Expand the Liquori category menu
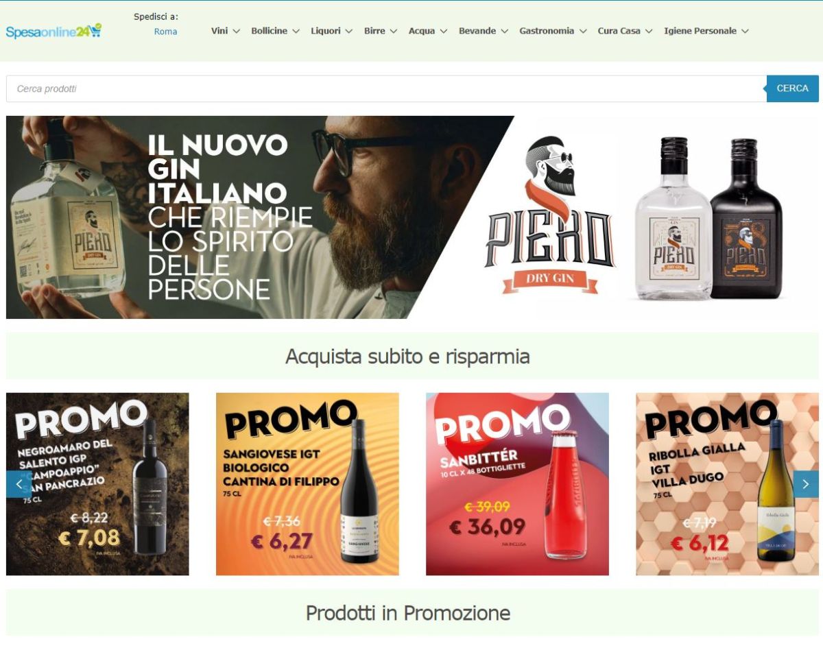Image resolution: width=823 pixels, height=648 pixels. 332,31
